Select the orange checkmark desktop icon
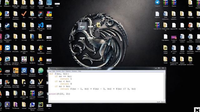This screenshot has width=200, height=112. tap(24, 15)
